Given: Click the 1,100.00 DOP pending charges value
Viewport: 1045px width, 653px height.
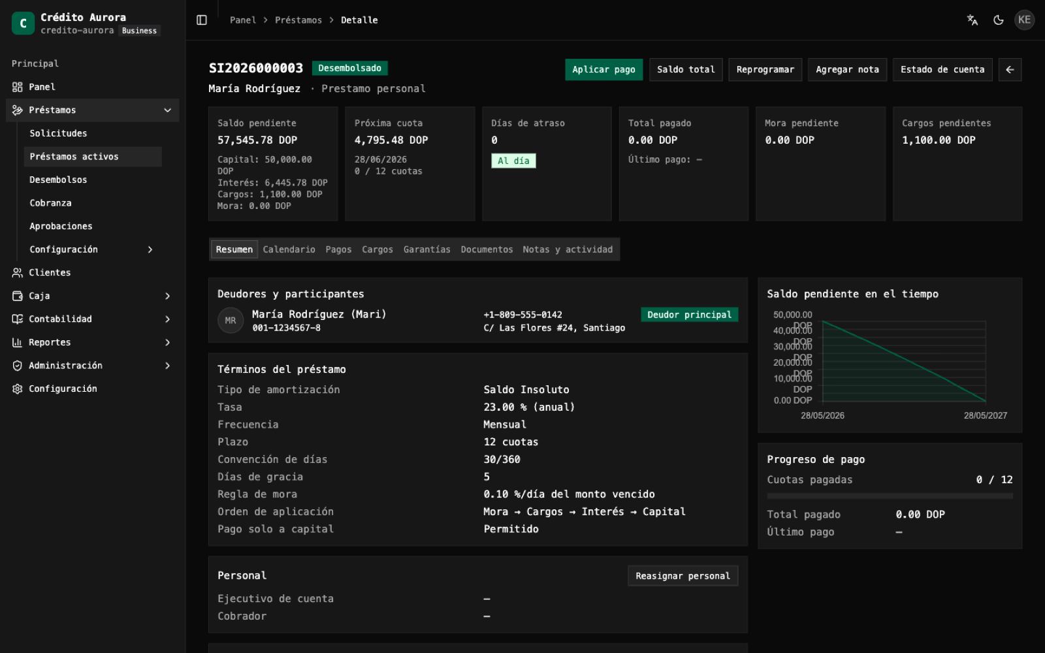Looking at the screenshot, I should (x=939, y=140).
